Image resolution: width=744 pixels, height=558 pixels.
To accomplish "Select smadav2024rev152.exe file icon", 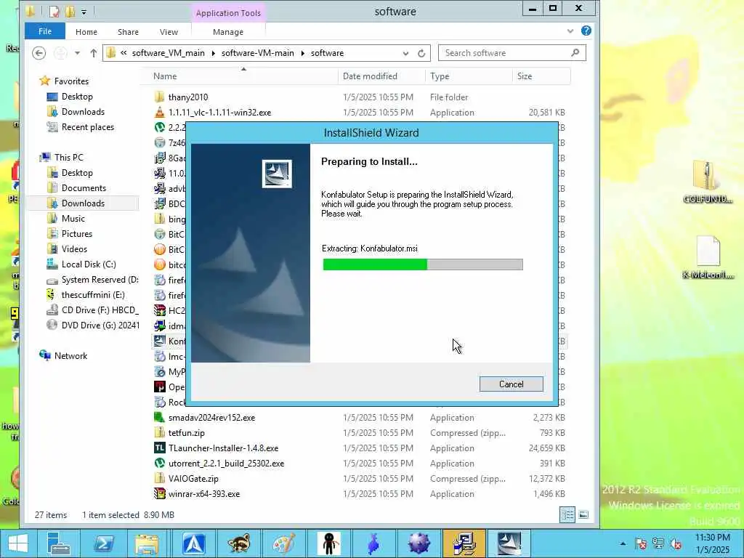I will (159, 418).
